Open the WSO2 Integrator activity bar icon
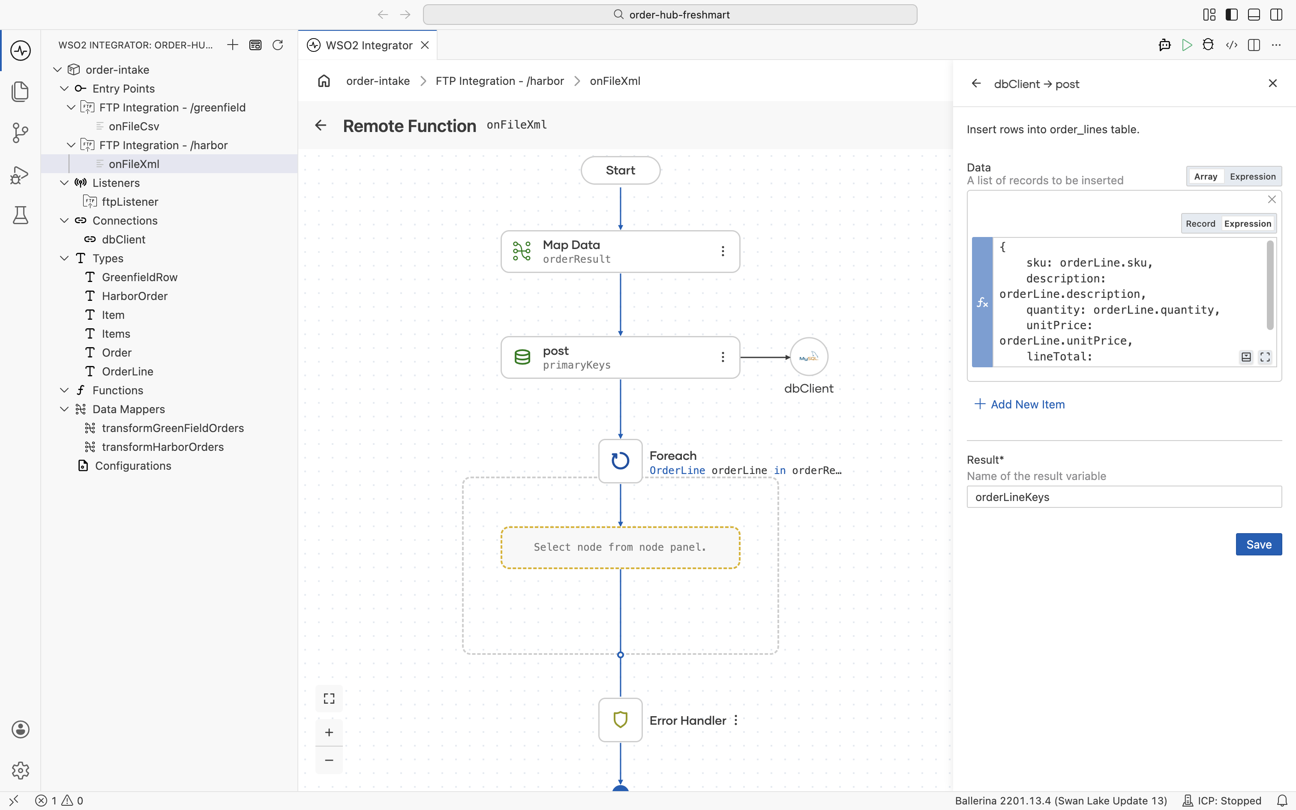Image resolution: width=1296 pixels, height=810 pixels. 20,51
